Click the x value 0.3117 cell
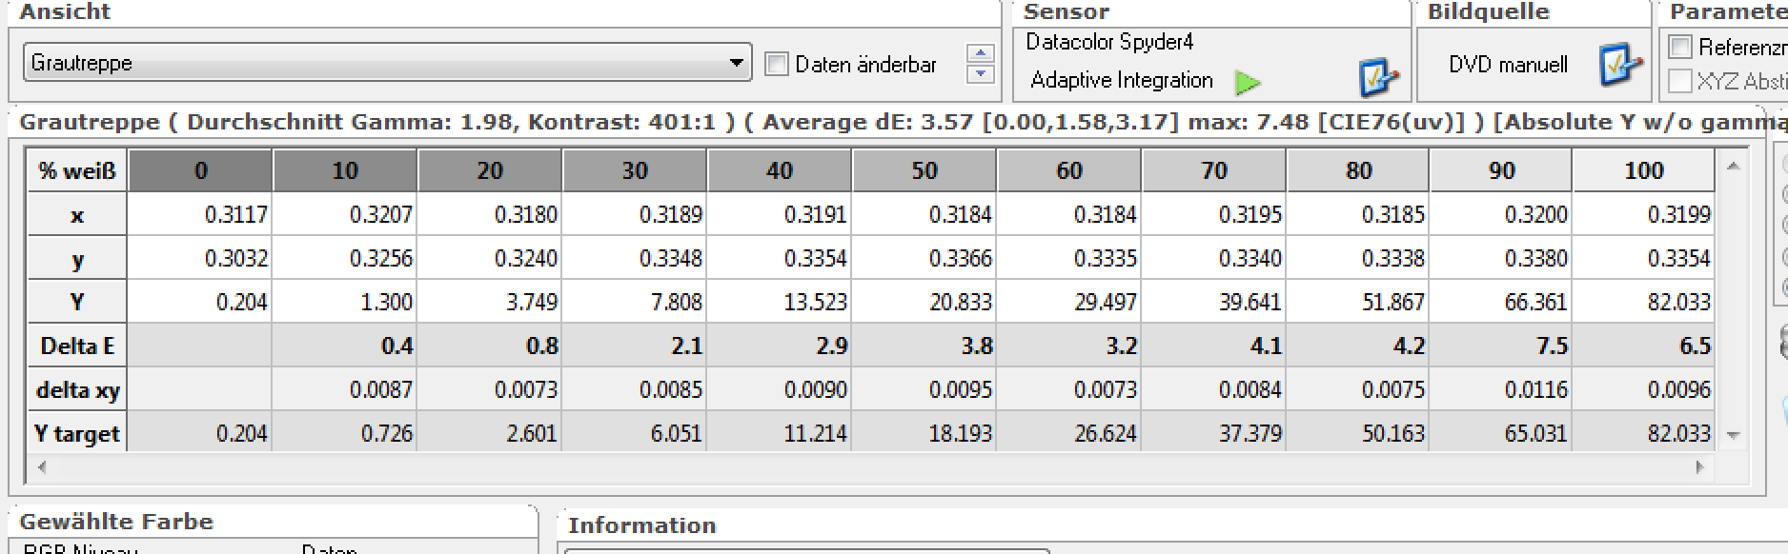The image size is (1788, 554). (200, 214)
